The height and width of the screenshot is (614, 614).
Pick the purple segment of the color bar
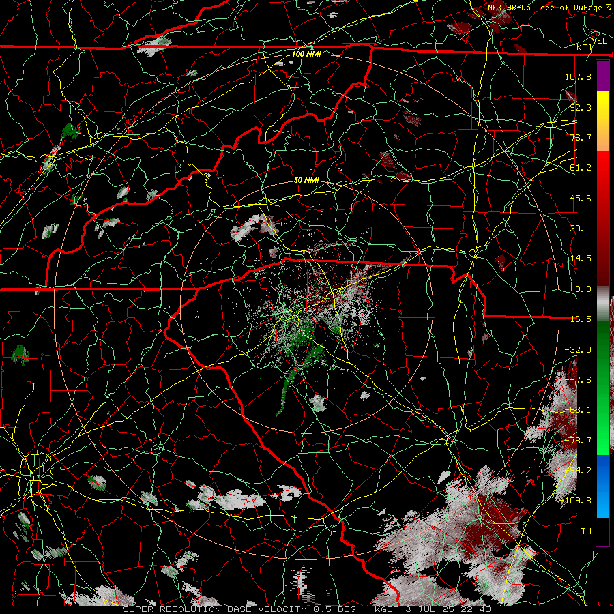602,76
